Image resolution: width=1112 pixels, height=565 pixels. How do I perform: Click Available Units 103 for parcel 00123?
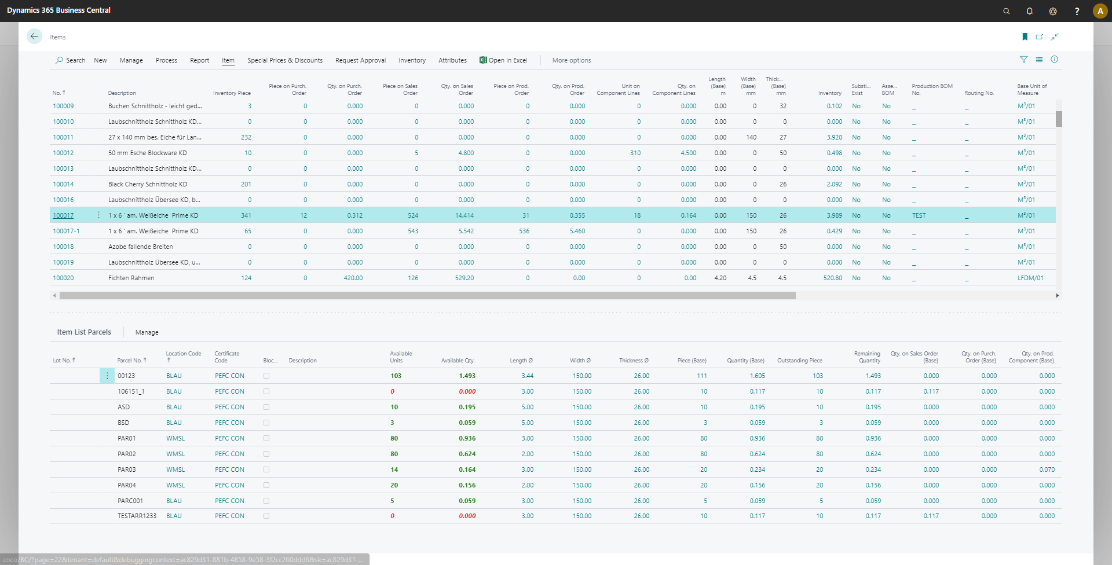click(396, 376)
